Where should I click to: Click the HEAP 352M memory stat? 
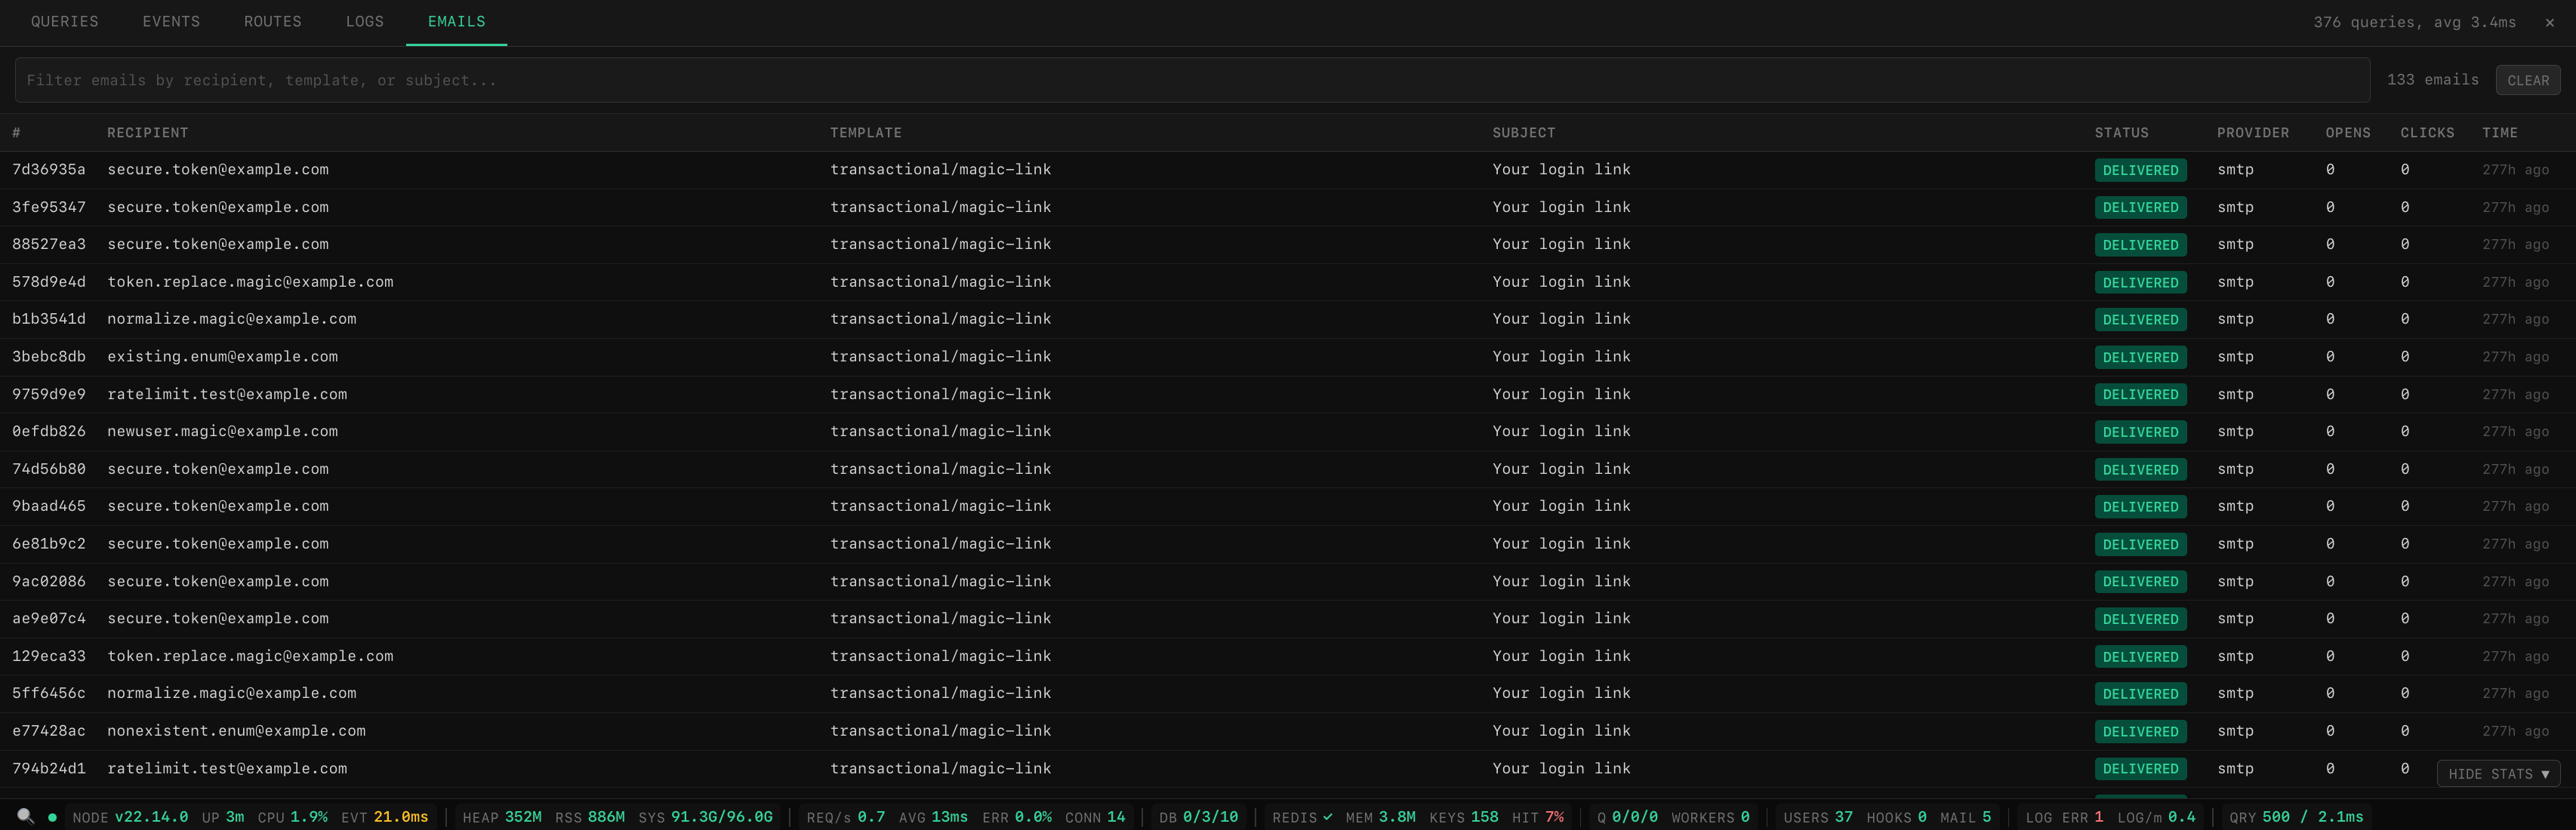point(501,817)
